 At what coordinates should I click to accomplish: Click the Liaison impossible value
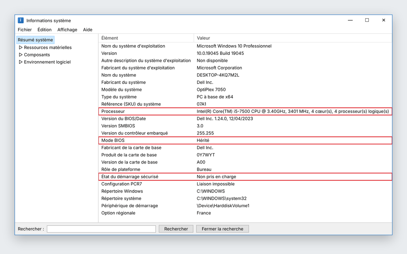pyautogui.click(x=216, y=184)
